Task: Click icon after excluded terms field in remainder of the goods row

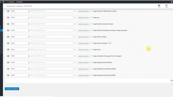Action: coord(75,56)
